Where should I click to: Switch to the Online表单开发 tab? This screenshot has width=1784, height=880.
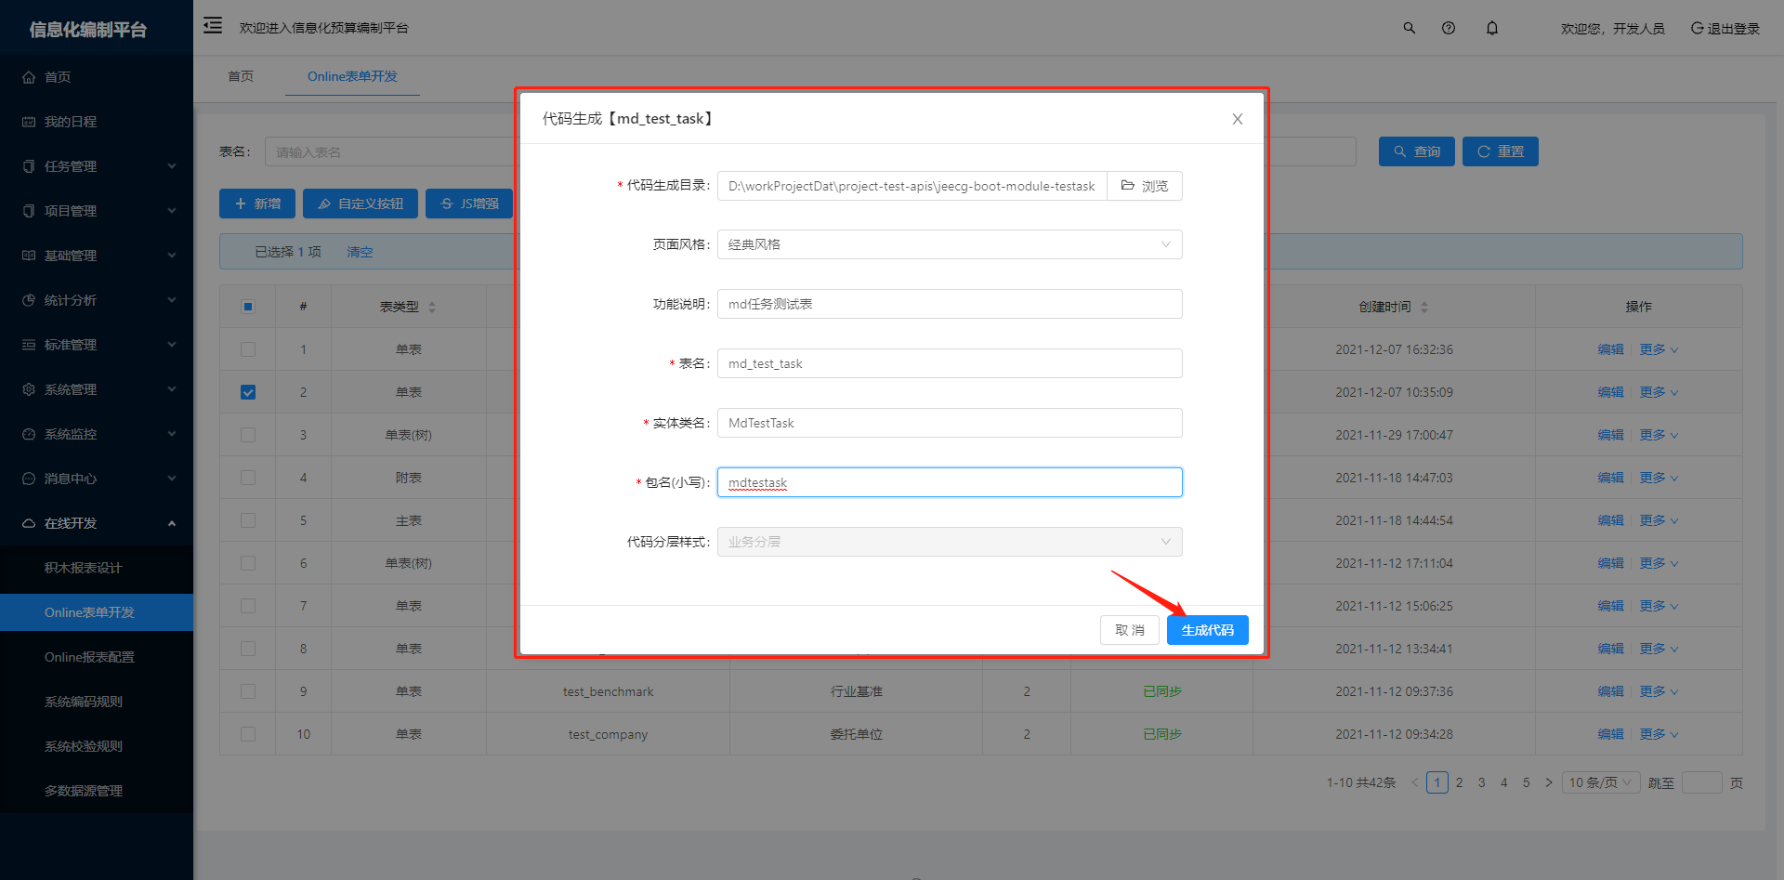tap(352, 76)
